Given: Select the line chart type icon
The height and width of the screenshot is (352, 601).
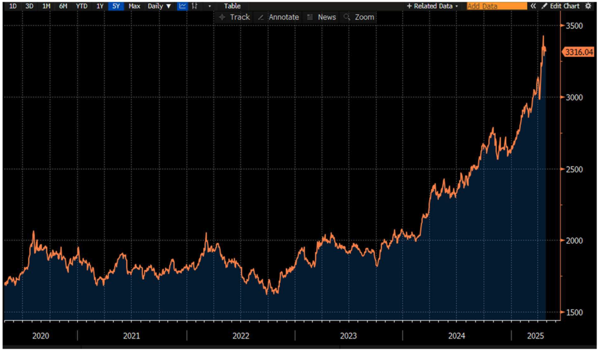Looking at the screenshot, I should [x=183, y=6].
